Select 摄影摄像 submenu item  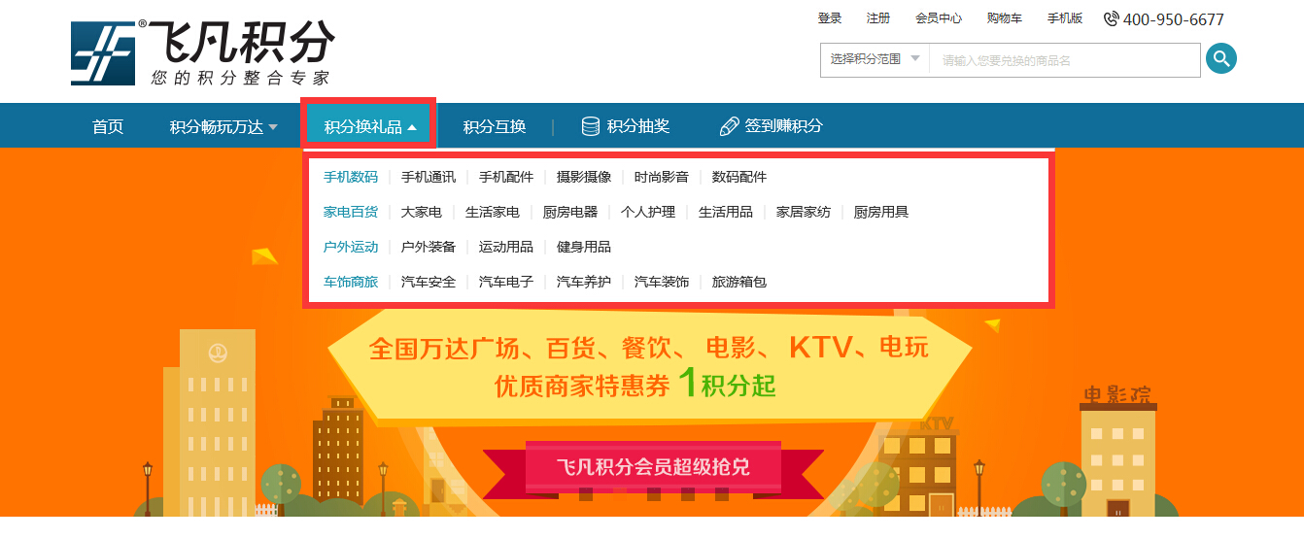[584, 177]
